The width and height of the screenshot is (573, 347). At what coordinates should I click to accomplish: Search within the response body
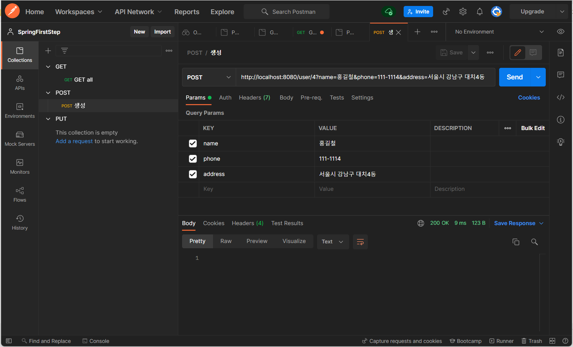tap(535, 242)
